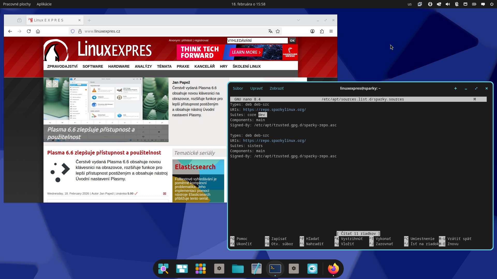The image size is (497, 279).
Task: Launch Firefox from the dock
Action: (x=333, y=269)
